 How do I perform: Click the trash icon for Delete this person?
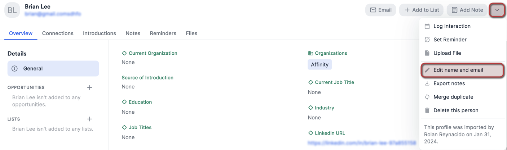click(427, 110)
